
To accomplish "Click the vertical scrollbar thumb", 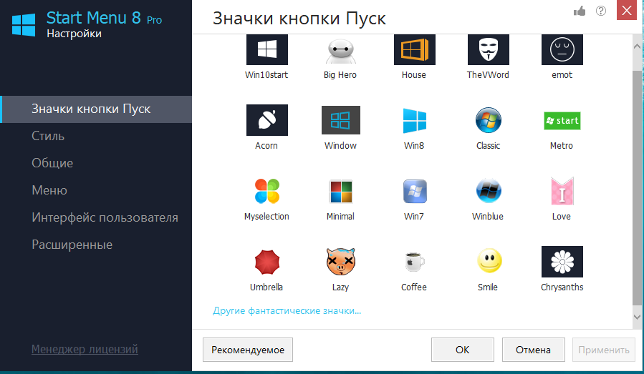I will pyautogui.click(x=637, y=188).
